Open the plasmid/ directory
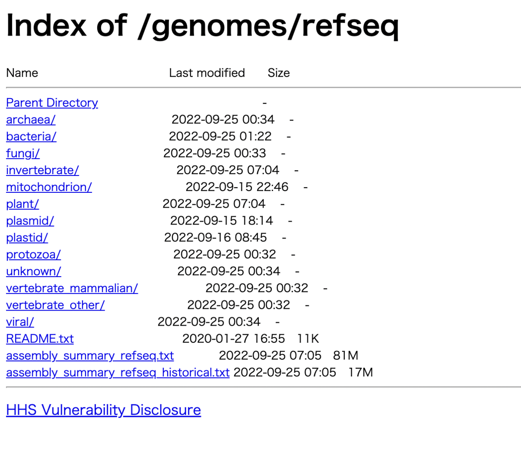The image size is (521, 453). coord(30,221)
